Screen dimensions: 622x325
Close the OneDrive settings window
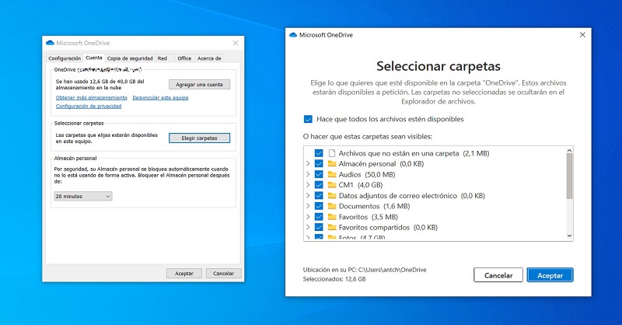(236, 43)
